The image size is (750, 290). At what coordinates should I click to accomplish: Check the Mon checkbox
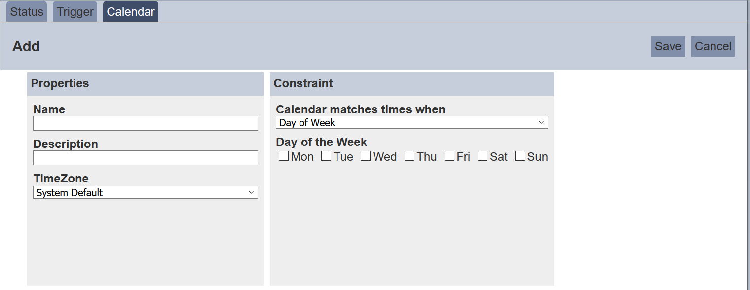284,156
